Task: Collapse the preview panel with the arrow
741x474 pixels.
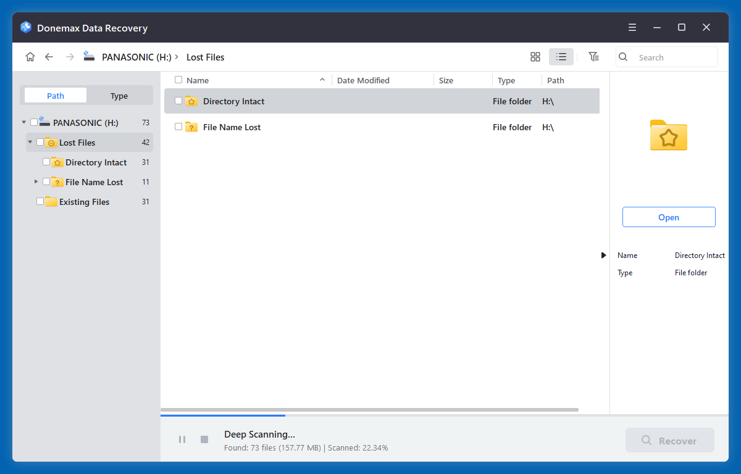Action: click(603, 255)
